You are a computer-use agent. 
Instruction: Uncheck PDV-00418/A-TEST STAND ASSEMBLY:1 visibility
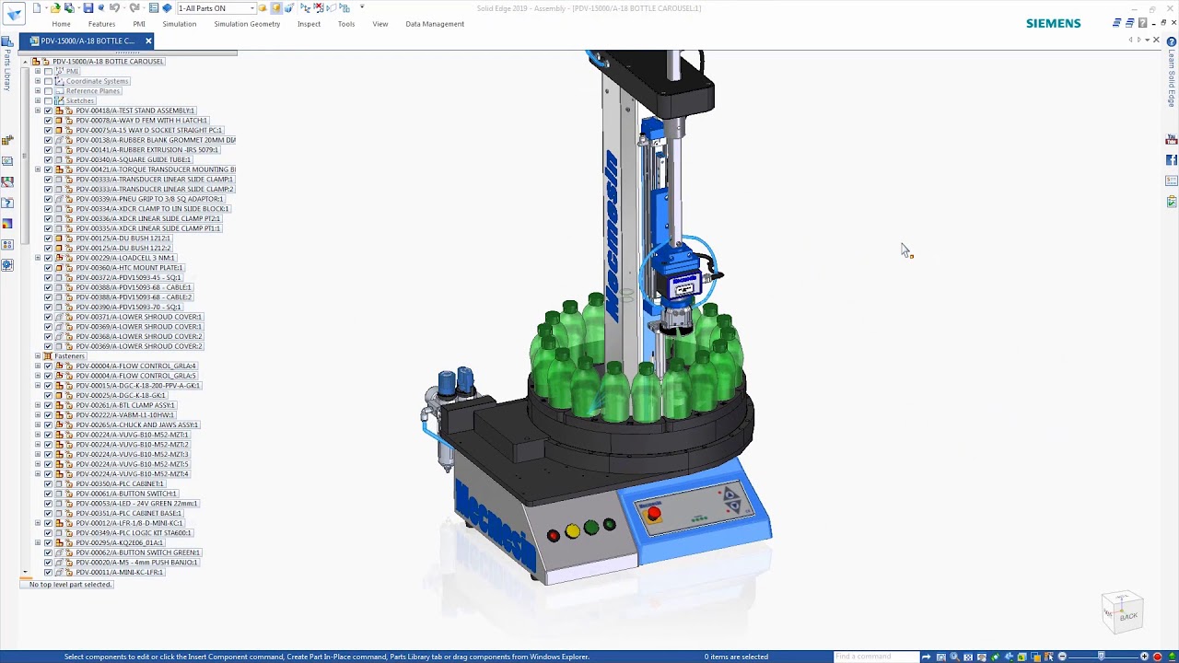click(48, 110)
